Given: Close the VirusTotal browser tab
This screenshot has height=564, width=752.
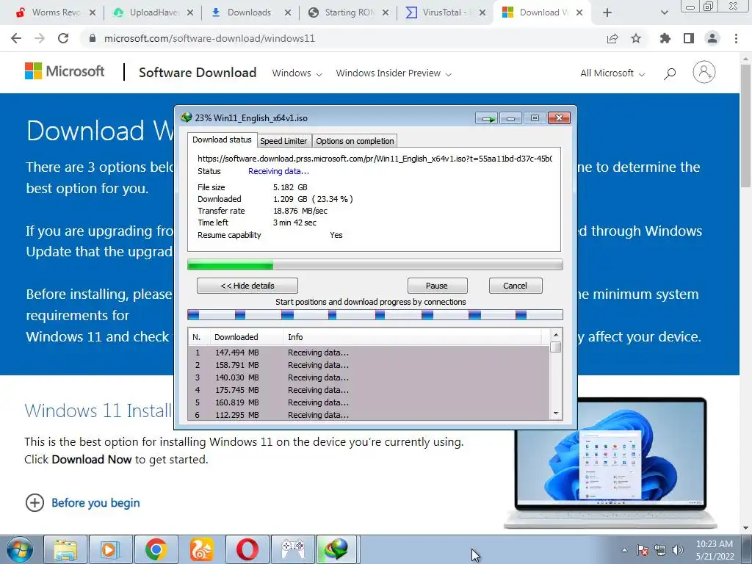Looking at the screenshot, I should point(482,12).
